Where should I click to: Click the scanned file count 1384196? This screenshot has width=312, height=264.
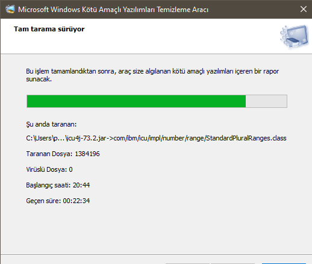tap(87, 154)
